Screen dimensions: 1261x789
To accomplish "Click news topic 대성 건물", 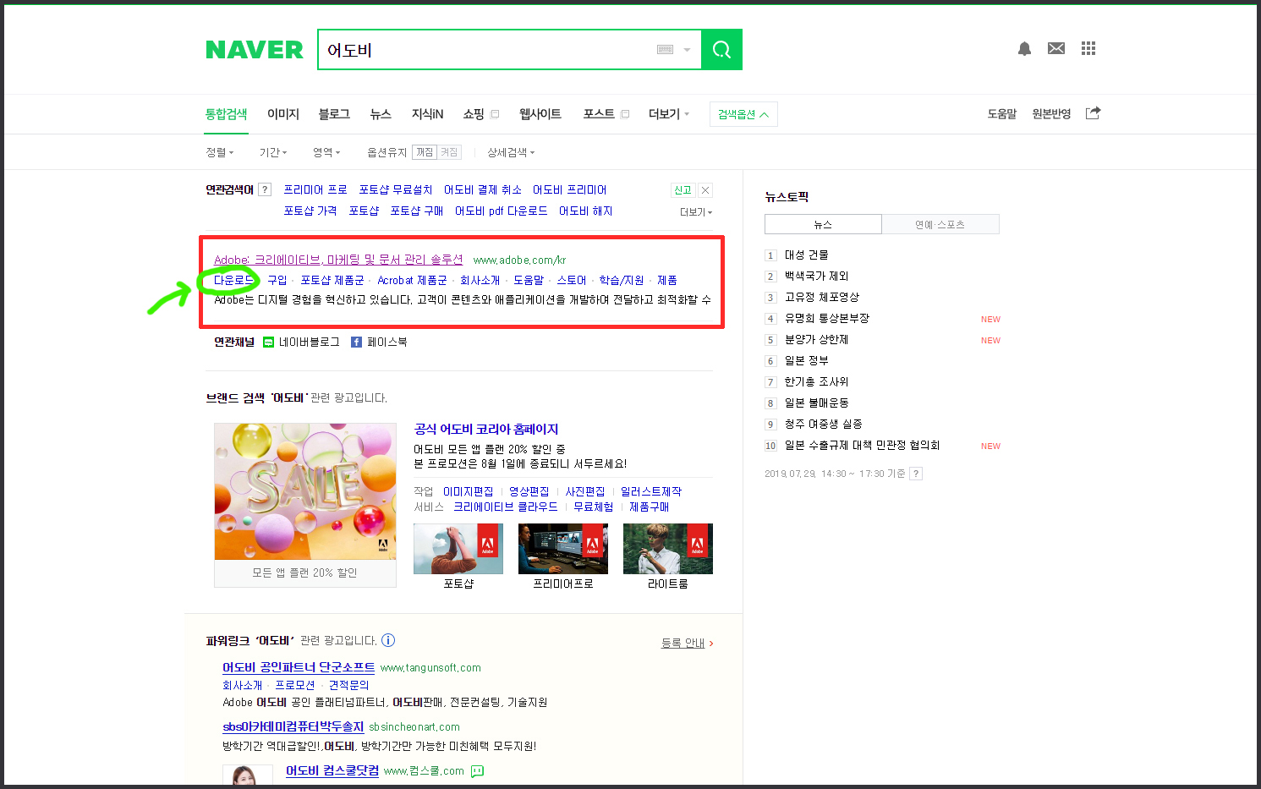I will point(807,255).
